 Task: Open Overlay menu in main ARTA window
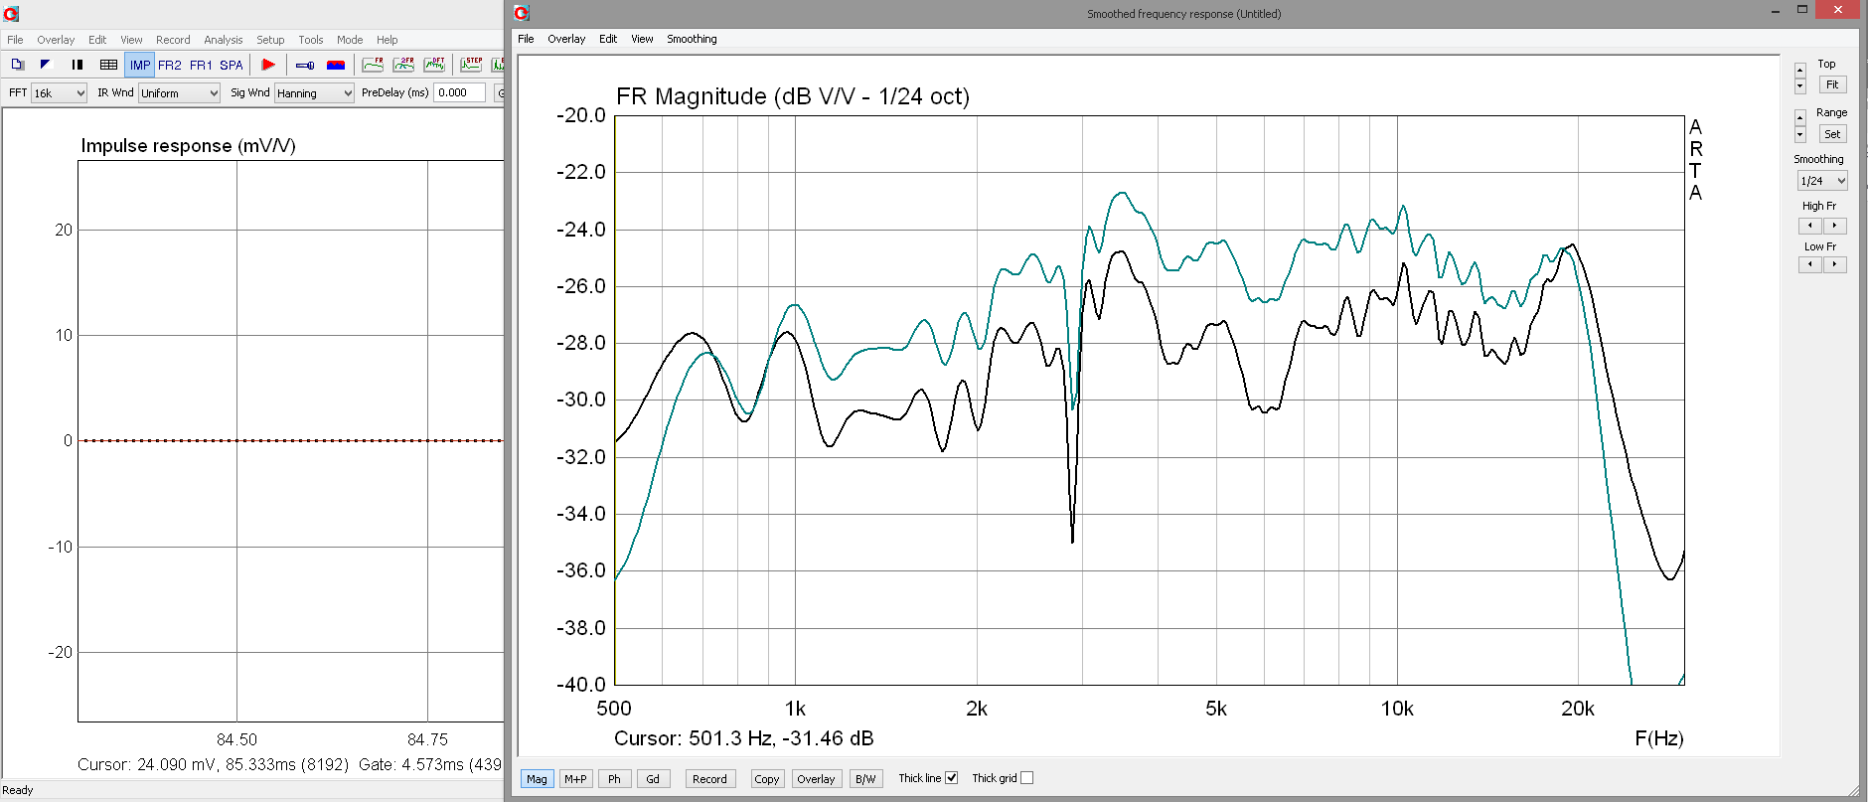tap(56, 40)
